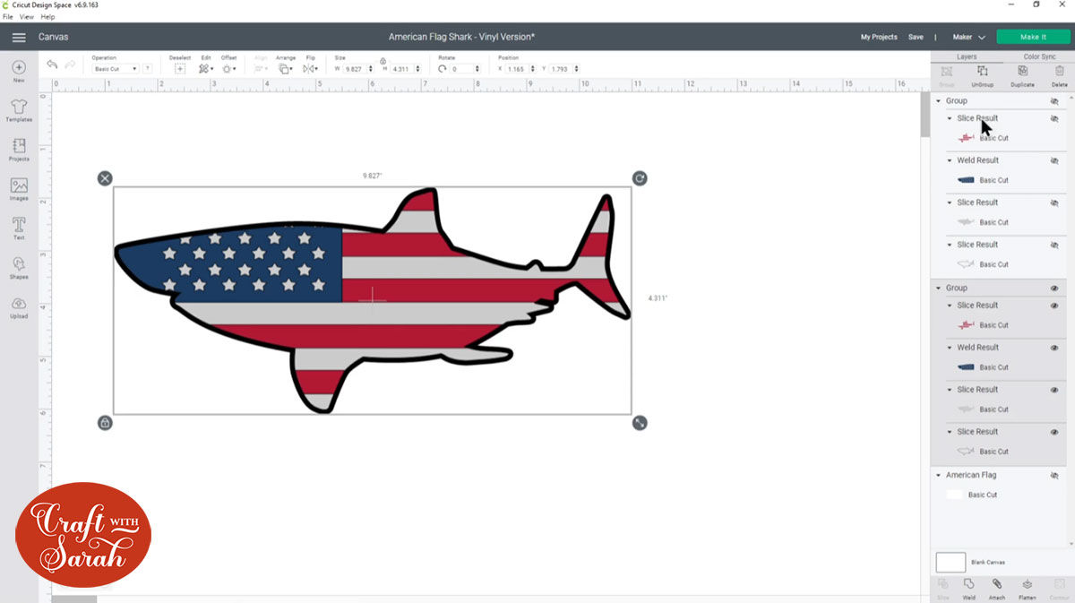The width and height of the screenshot is (1075, 603).
Task: Open the Images library
Action: tap(19, 189)
